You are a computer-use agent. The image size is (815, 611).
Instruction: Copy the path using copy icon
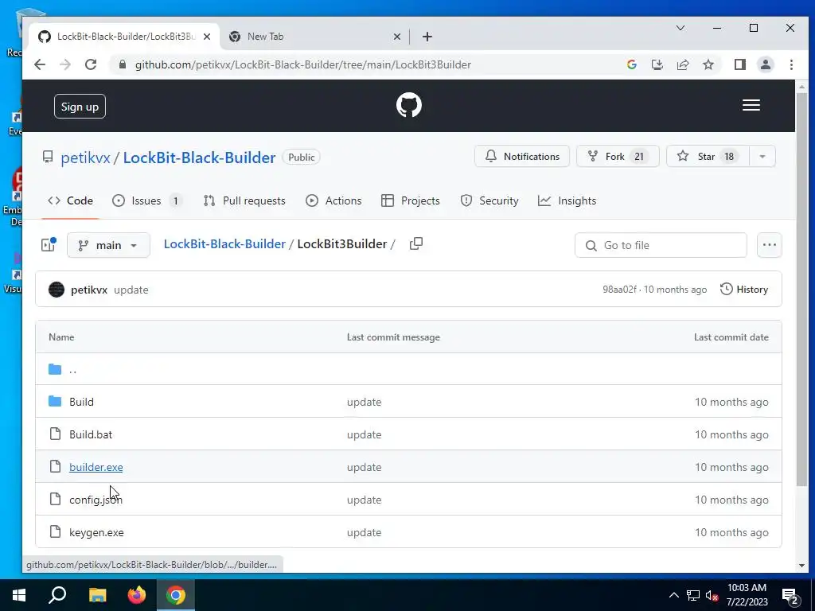tap(415, 243)
